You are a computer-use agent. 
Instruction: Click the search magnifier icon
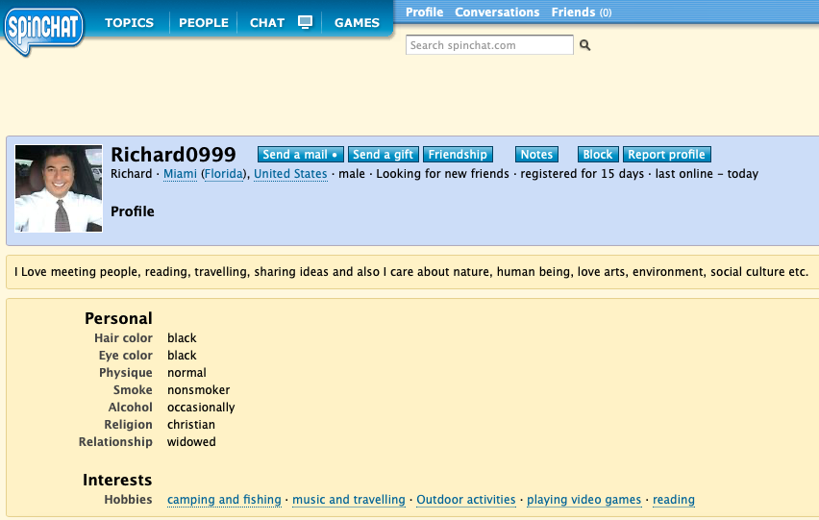click(x=585, y=45)
